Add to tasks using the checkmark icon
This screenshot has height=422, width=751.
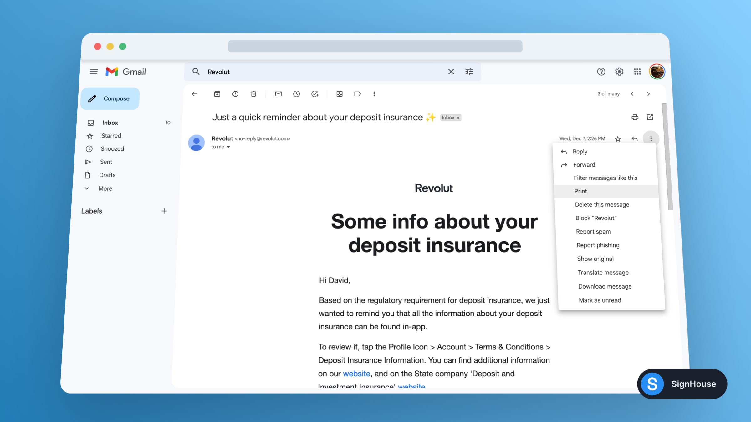[315, 94]
